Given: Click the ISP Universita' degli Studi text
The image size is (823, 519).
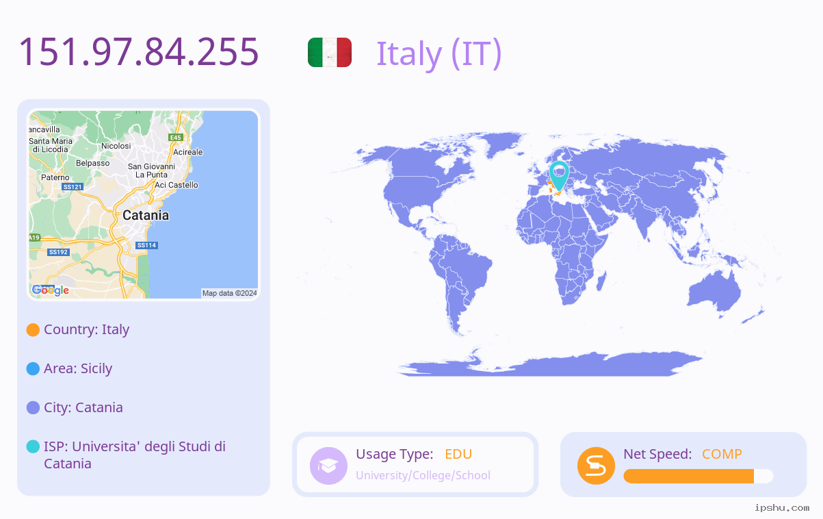Looking at the screenshot, I should tap(135, 455).
